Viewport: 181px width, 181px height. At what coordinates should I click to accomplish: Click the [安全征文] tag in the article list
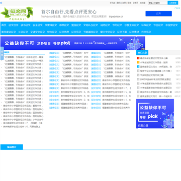pos(96,108)
